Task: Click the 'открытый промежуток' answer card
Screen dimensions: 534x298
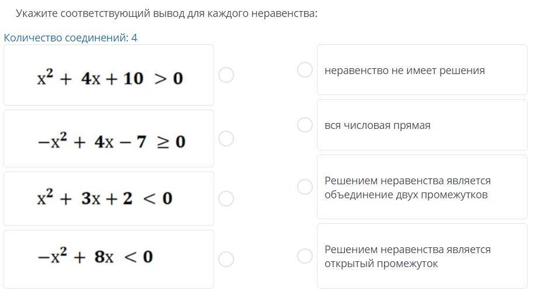Action: (421, 256)
